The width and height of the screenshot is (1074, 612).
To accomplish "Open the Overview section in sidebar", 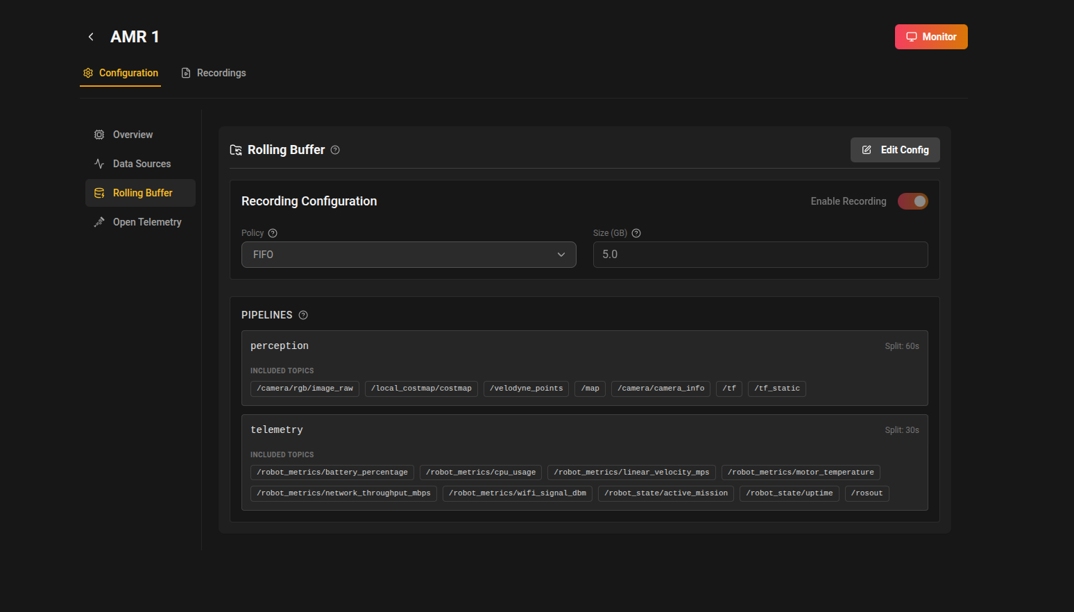I will click(140, 135).
